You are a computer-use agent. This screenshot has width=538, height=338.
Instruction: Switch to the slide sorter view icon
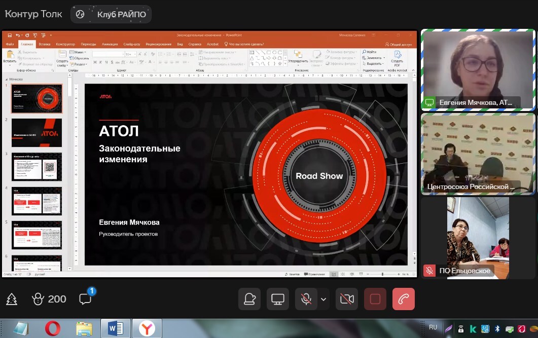(342, 274)
